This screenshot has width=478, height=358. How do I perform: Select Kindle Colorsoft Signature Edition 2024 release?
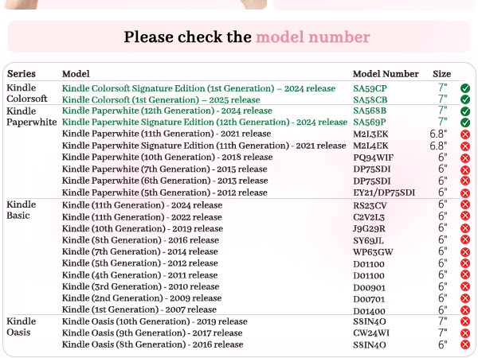click(x=198, y=88)
